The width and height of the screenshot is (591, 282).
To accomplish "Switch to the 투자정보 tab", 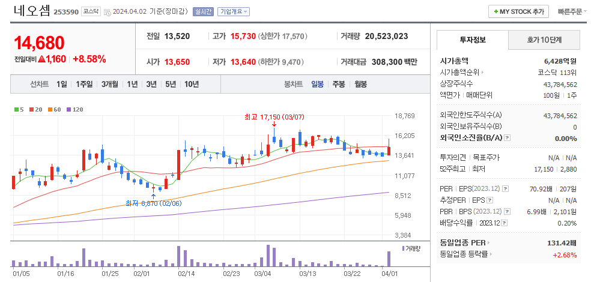I will 473,40.
